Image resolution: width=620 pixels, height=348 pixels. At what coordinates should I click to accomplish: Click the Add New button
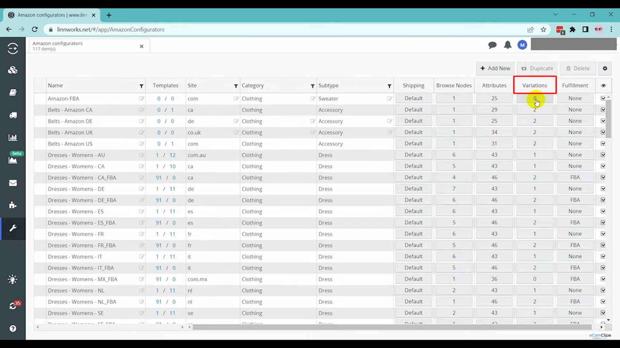pyautogui.click(x=495, y=68)
